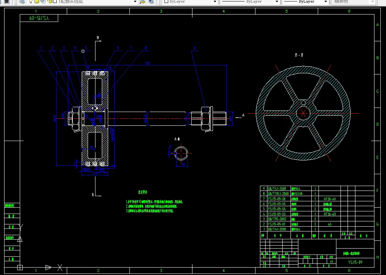The height and width of the screenshot is (275, 386).
Task: Click the YSJ15-09-03 parts list entry
Action: [x=277, y=214]
